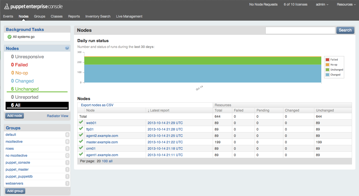Expand the Resources dropdown menu
Viewport: 359px width, 196px height.
pyautogui.click(x=346, y=4)
